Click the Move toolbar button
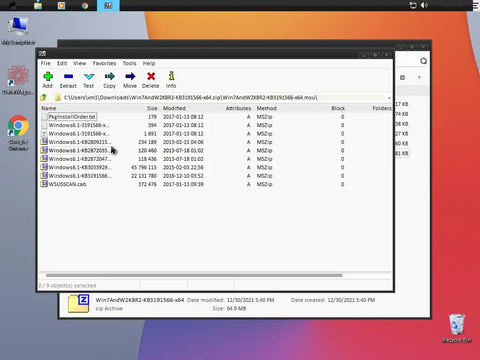 point(130,80)
